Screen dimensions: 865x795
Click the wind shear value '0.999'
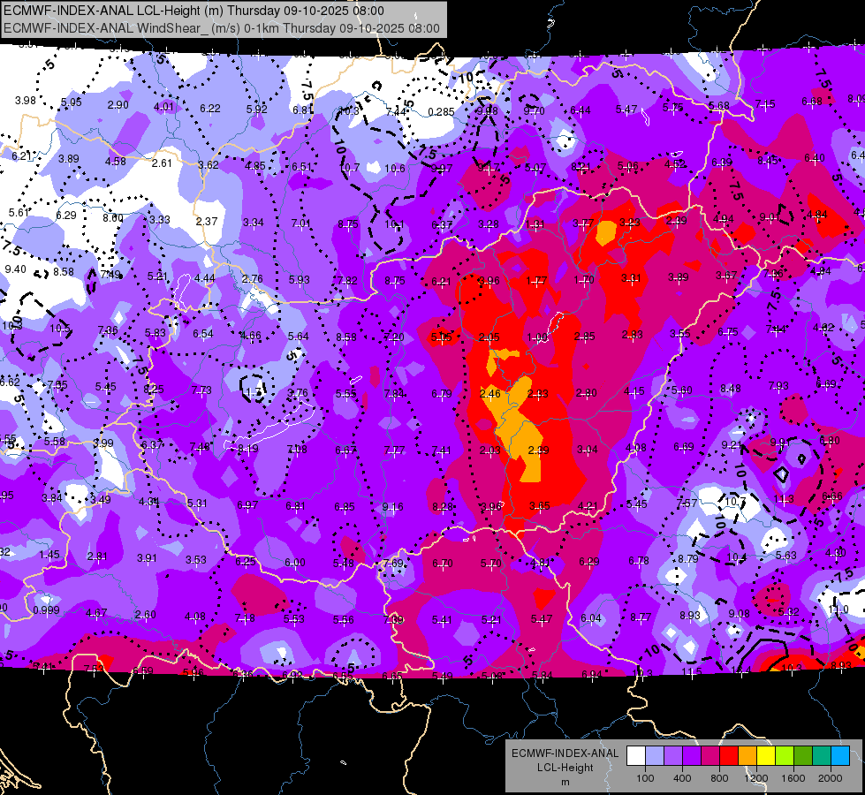(46, 610)
